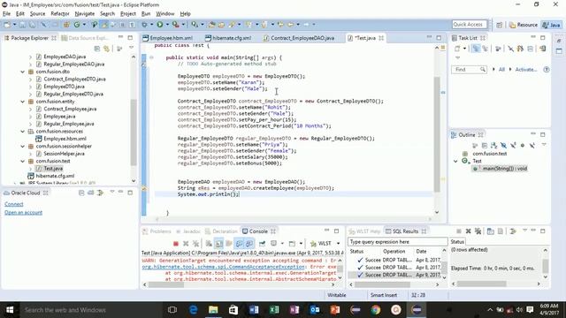
Task: Click Remove All Terminated Launches in Console
Action: pyautogui.click(x=195, y=244)
